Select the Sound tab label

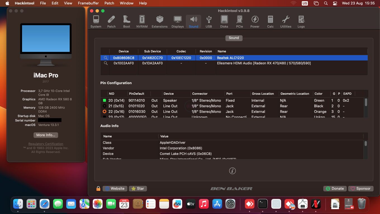click(x=234, y=38)
